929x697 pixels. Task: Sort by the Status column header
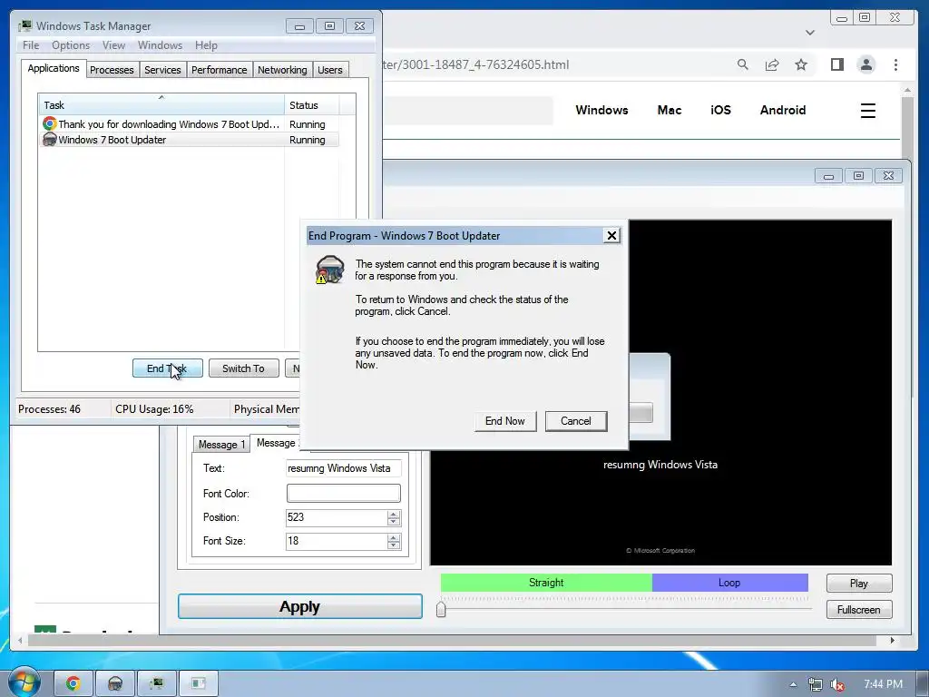312,105
